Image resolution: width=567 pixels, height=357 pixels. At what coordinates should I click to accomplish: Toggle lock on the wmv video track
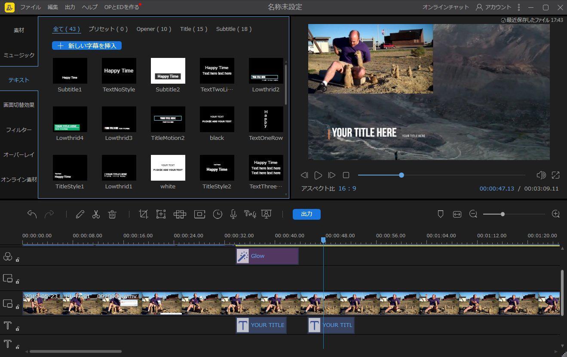tap(18, 307)
